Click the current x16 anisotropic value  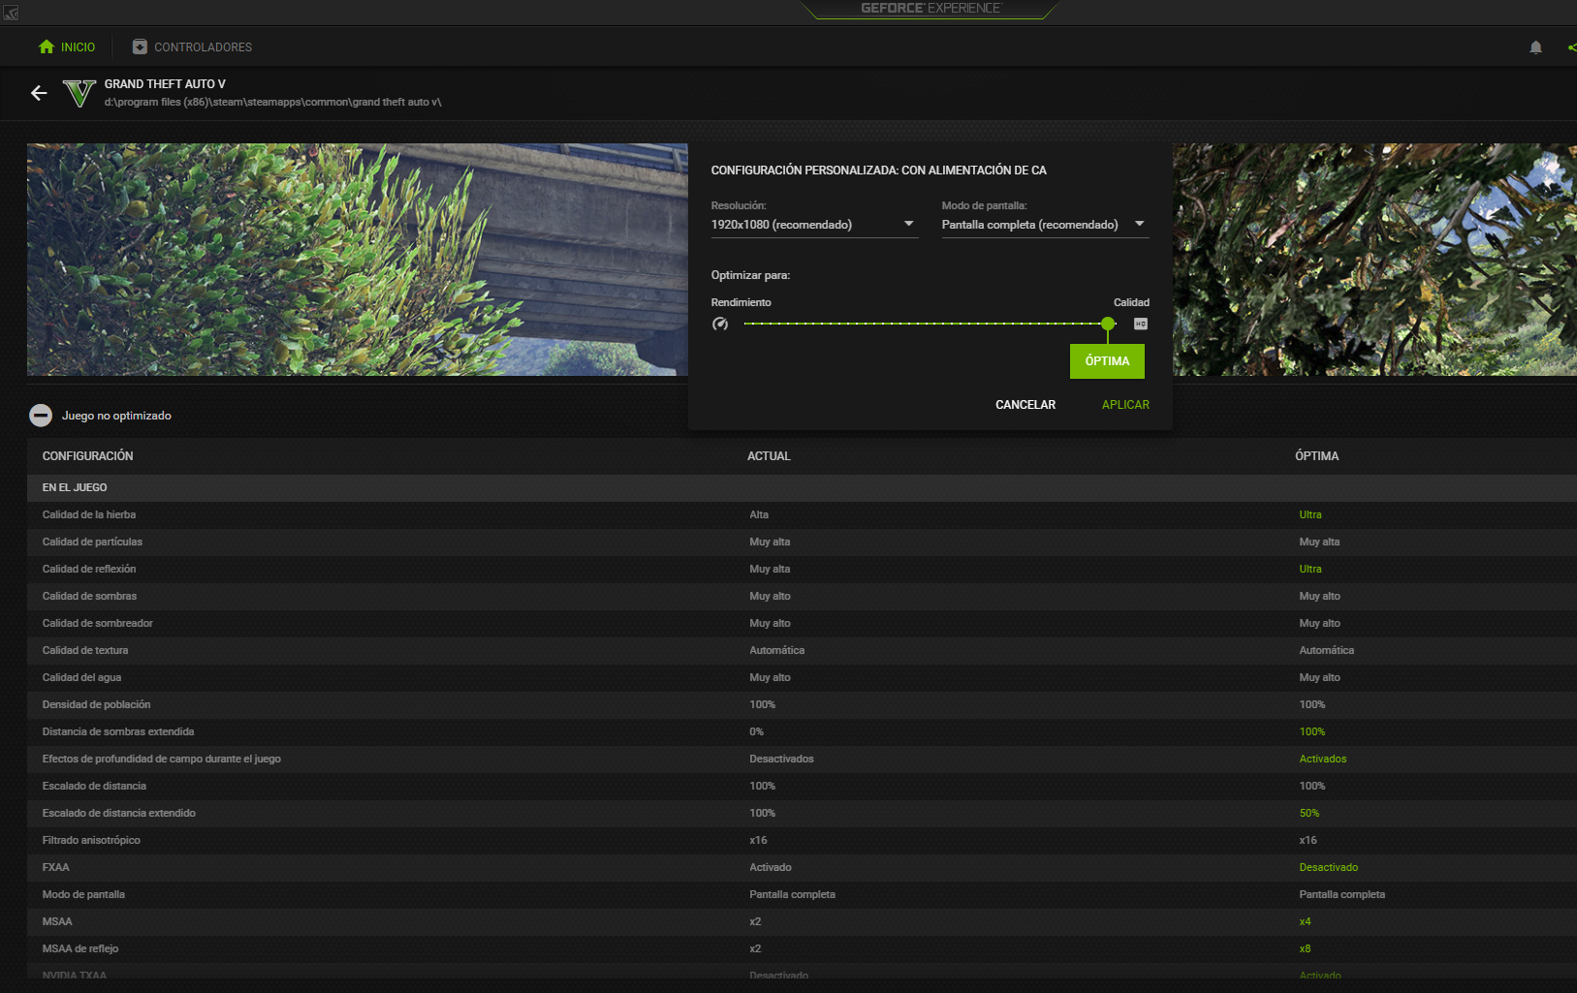pos(758,840)
